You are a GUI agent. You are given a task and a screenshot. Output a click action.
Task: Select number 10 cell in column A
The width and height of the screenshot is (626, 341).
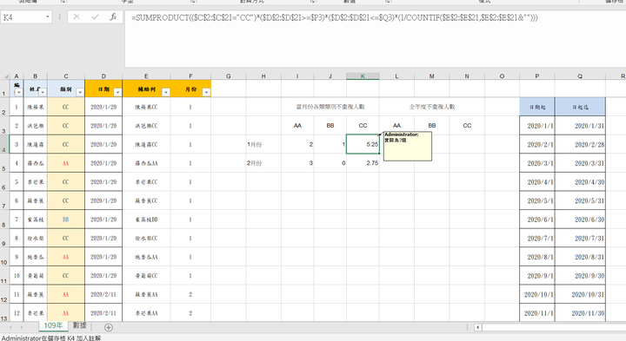pyautogui.click(x=17, y=276)
